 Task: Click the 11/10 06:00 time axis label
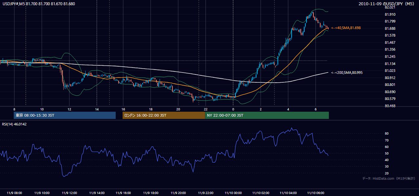[315, 193]
